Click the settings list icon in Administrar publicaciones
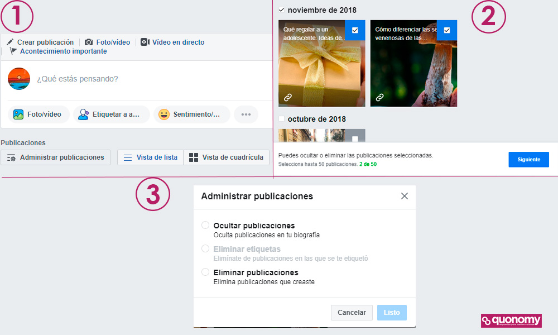The image size is (558, 335). coord(11,157)
